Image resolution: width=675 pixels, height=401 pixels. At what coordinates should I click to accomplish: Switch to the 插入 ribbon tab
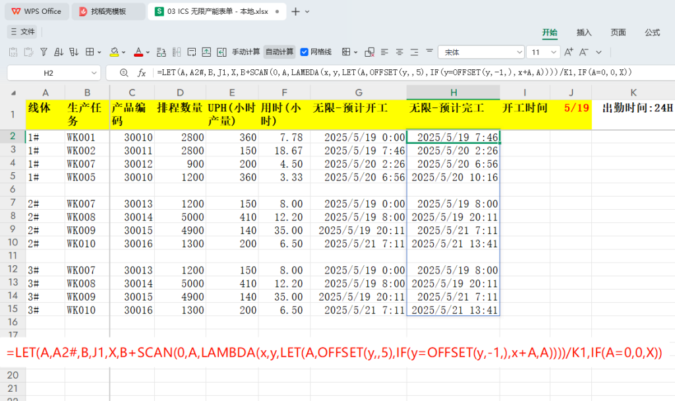[584, 32]
